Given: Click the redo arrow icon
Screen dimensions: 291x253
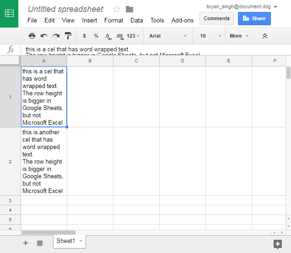Looking at the screenshot, I should (56, 36).
